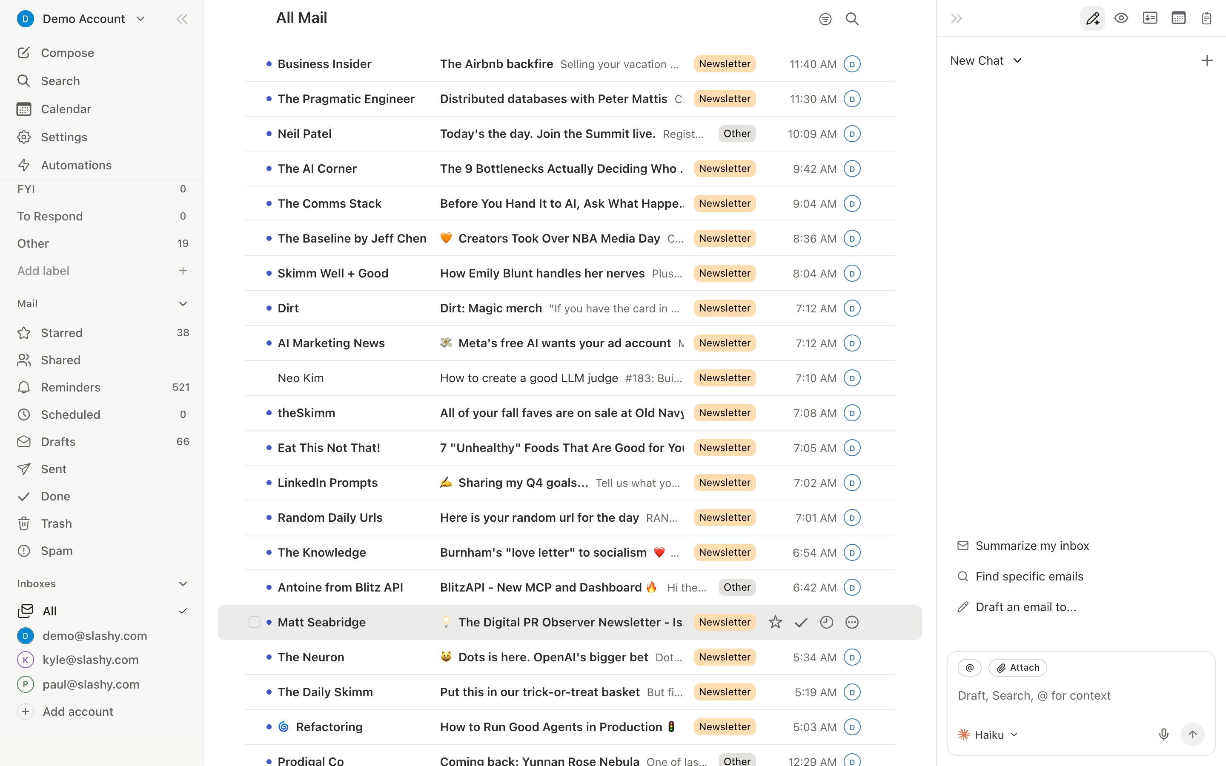Toggle the eye visibility icon in chat toolbar
Image resolution: width=1226 pixels, height=766 pixels.
[1121, 18]
